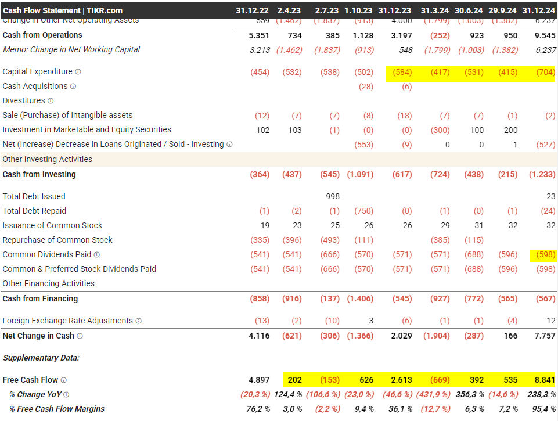Open the Cash Acquisitions info icon
558x421 pixels.
click(x=73, y=87)
